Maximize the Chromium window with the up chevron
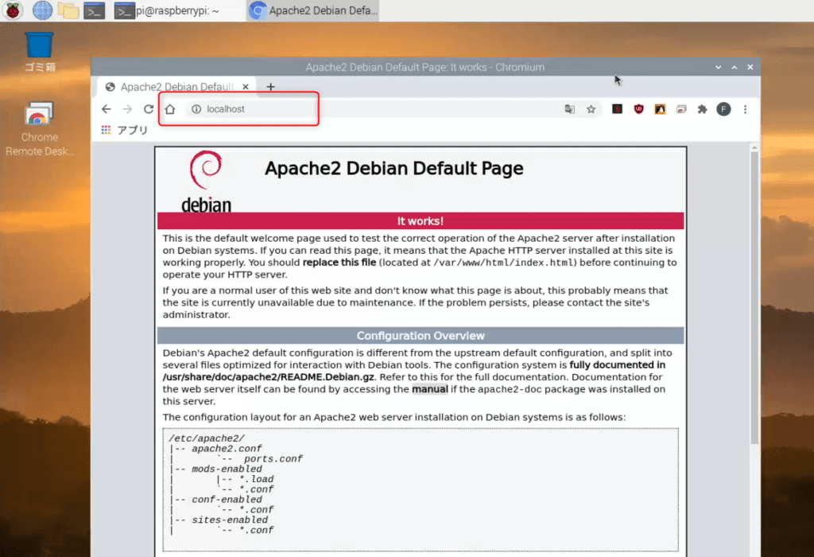This screenshot has width=814, height=557. (734, 67)
